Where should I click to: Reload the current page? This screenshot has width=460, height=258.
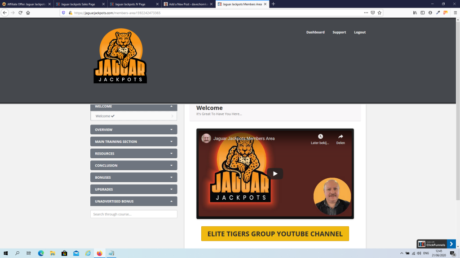(x=20, y=13)
